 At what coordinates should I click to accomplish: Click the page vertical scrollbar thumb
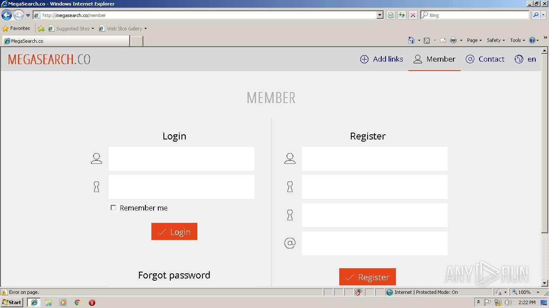coord(545,143)
